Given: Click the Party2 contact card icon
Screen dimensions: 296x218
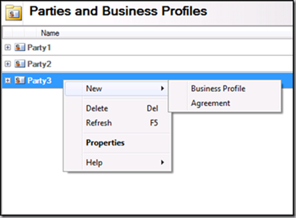Looking at the screenshot, I should (x=20, y=64).
